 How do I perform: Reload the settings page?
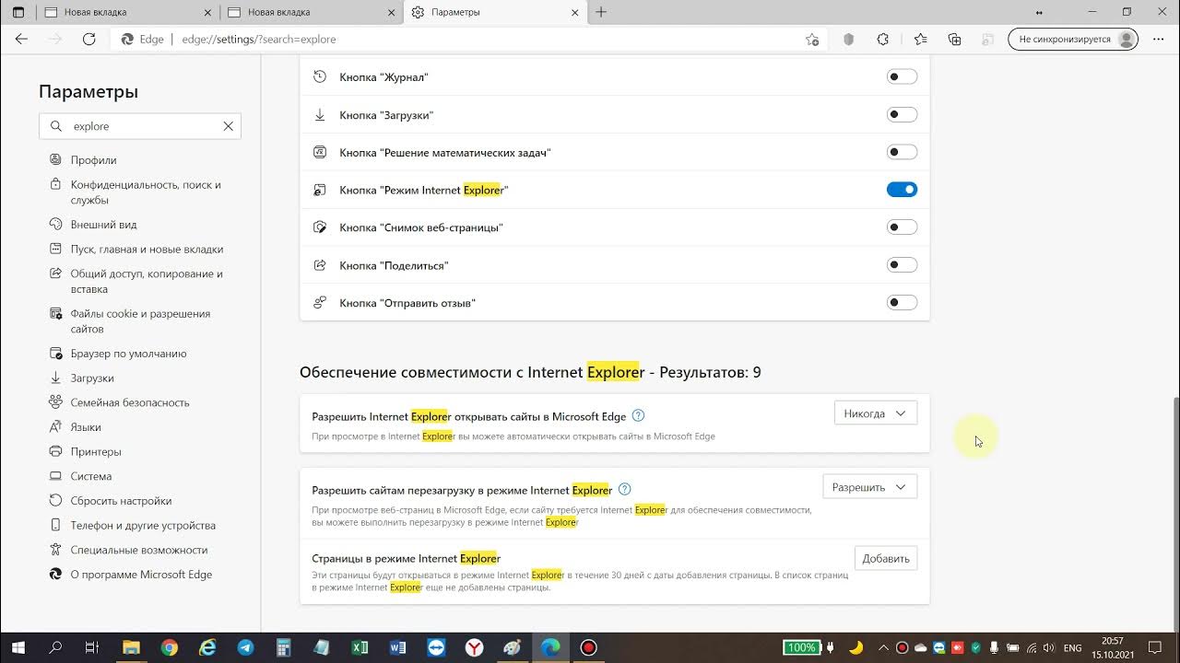click(89, 40)
